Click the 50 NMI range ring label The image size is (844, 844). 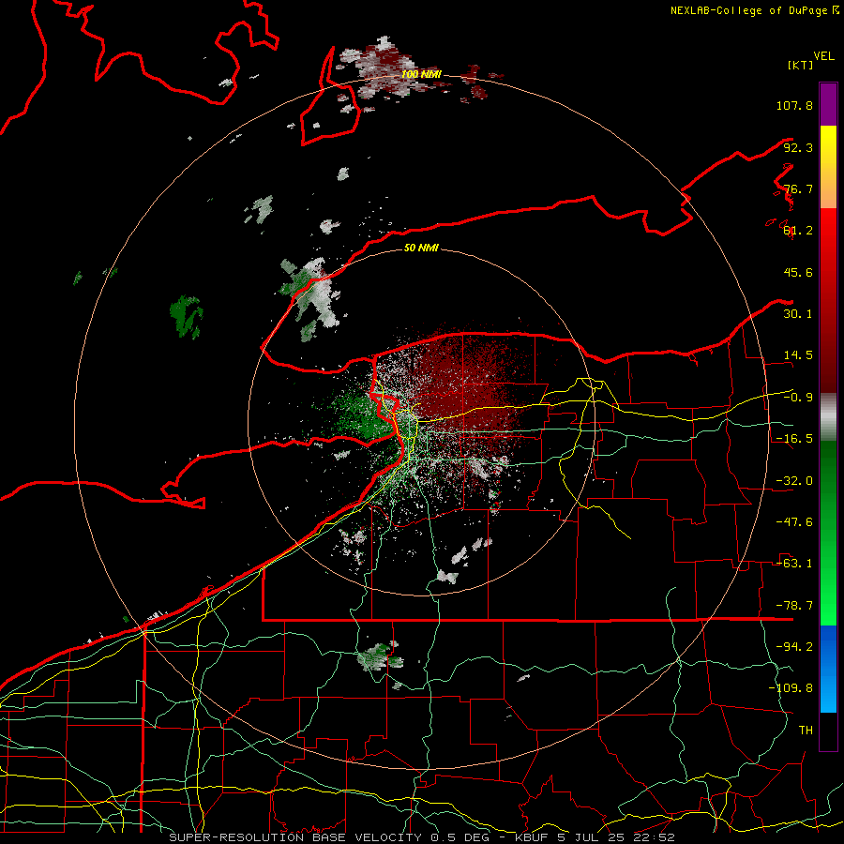(421, 248)
